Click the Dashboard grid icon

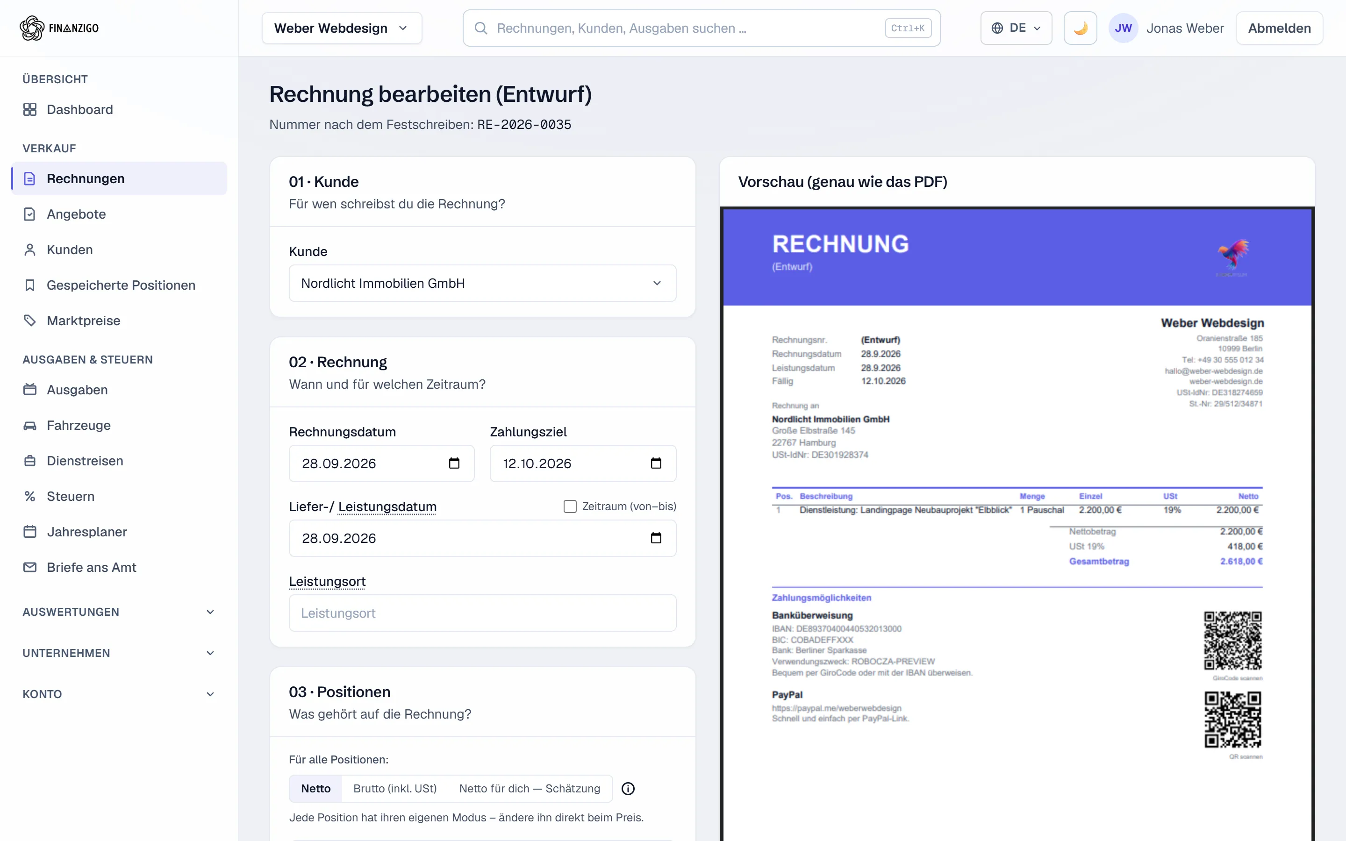[30, 110]
